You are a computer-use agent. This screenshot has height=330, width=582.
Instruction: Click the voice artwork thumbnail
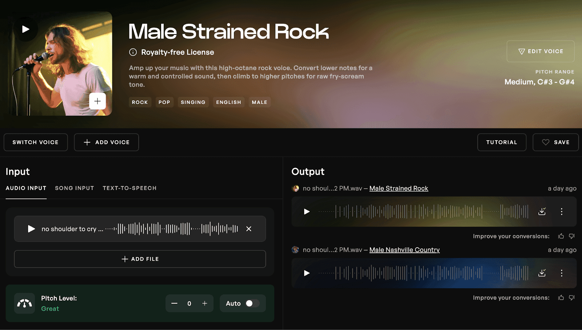click(x=60, y=64)
